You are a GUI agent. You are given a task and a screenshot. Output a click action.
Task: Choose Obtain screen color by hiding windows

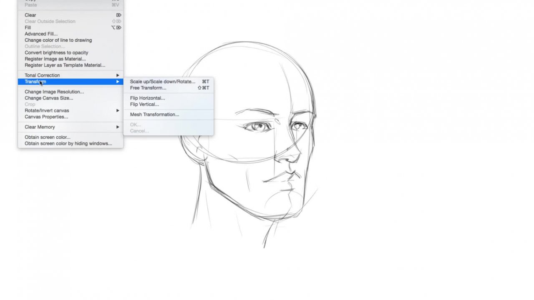coord(68,143)
